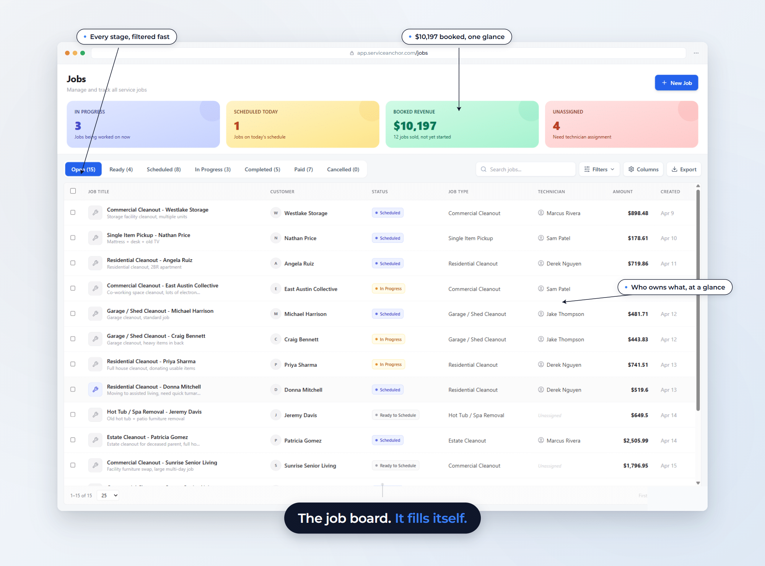Open the In Progress summary card
765x566 pixels.
(x=143, y=124)
